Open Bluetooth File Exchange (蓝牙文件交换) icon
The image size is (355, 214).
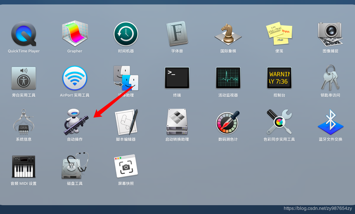(330, 122)
